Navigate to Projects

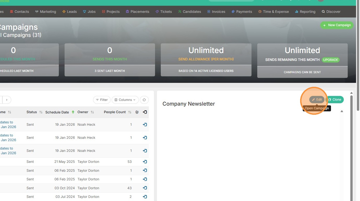coord(111,12)
